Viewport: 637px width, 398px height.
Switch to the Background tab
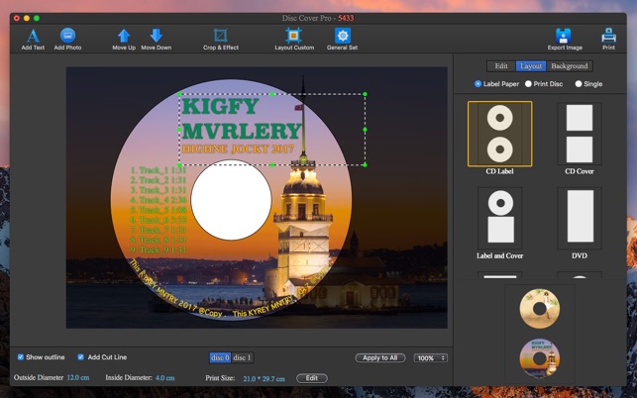570,66
